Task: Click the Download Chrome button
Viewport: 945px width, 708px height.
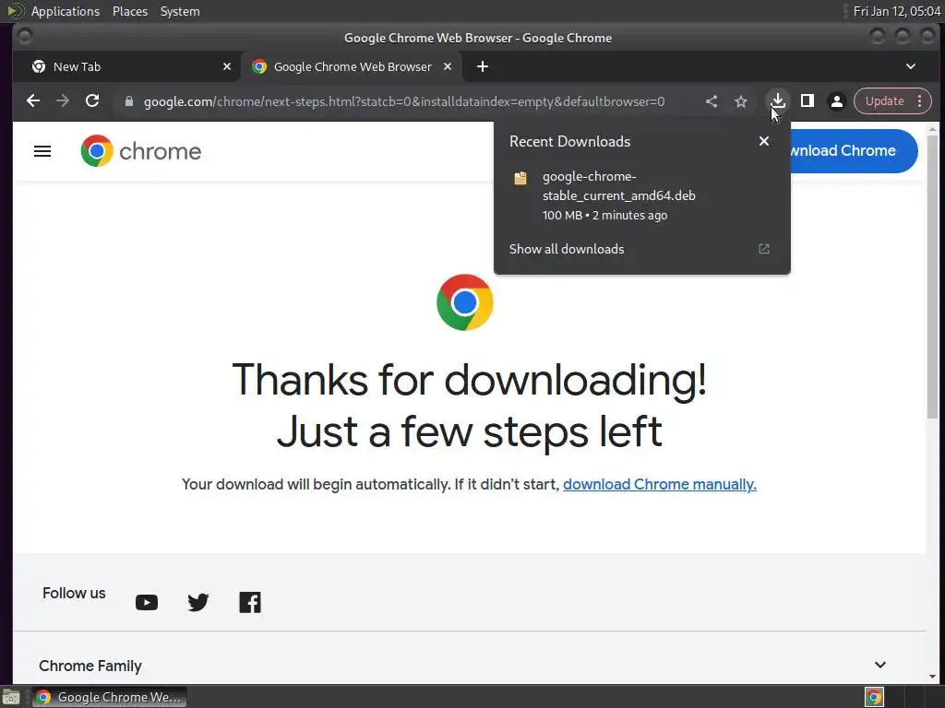Action: [855, 151]
